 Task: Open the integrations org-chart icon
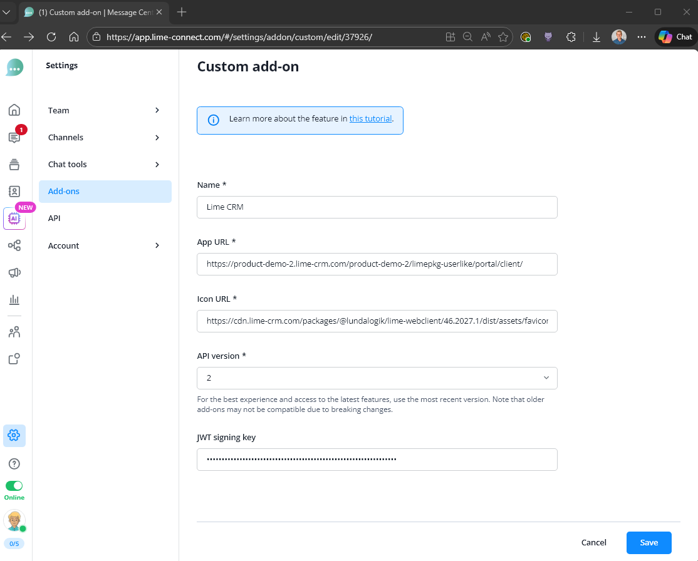pos(14,245)
